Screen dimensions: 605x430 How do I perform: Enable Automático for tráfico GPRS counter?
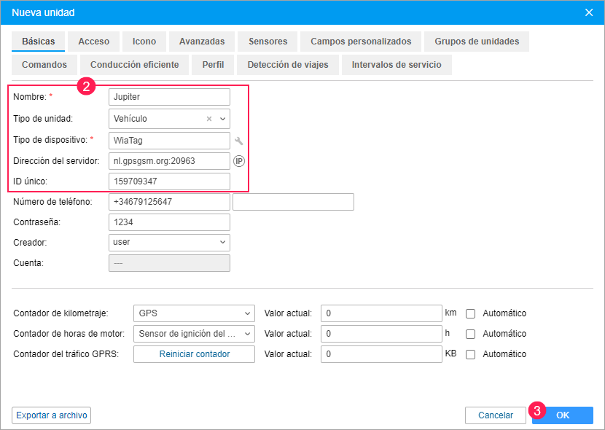[470, 354]
